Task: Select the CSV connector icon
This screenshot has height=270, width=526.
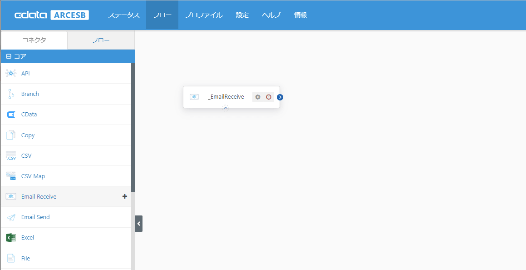Action: [x=11, y=155]
